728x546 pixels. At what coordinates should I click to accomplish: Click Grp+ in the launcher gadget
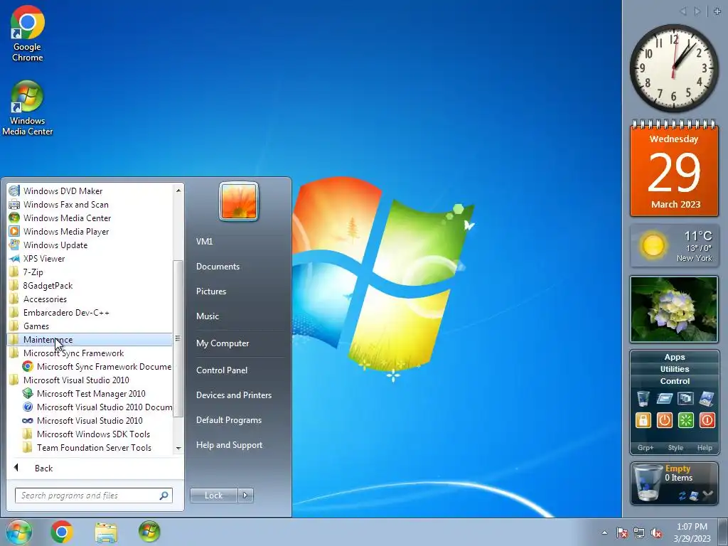point(646,448)
